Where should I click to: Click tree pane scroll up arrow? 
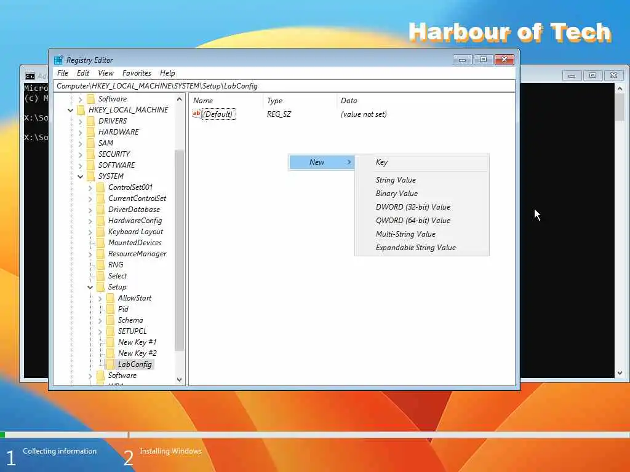click(x=179, y=99)
